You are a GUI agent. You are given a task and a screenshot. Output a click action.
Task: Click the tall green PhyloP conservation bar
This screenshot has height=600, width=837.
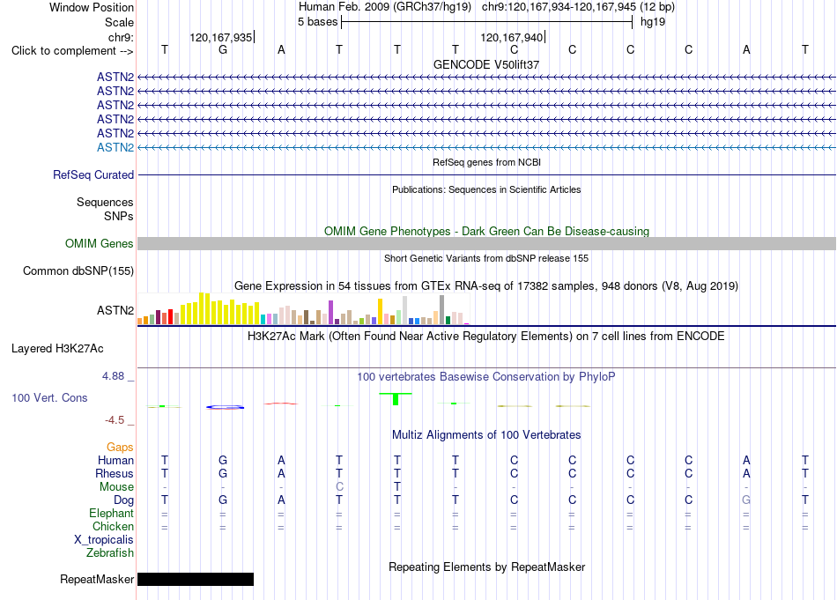396,399
